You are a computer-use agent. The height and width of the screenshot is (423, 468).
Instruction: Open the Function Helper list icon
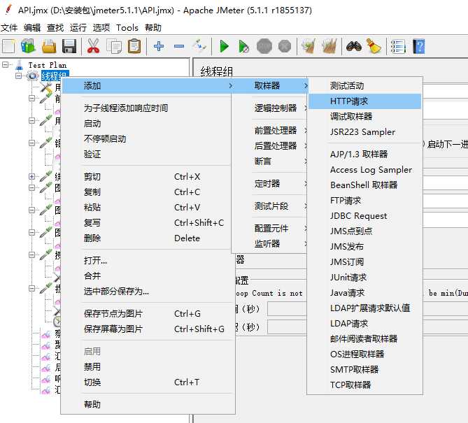(x=399, y=47)
